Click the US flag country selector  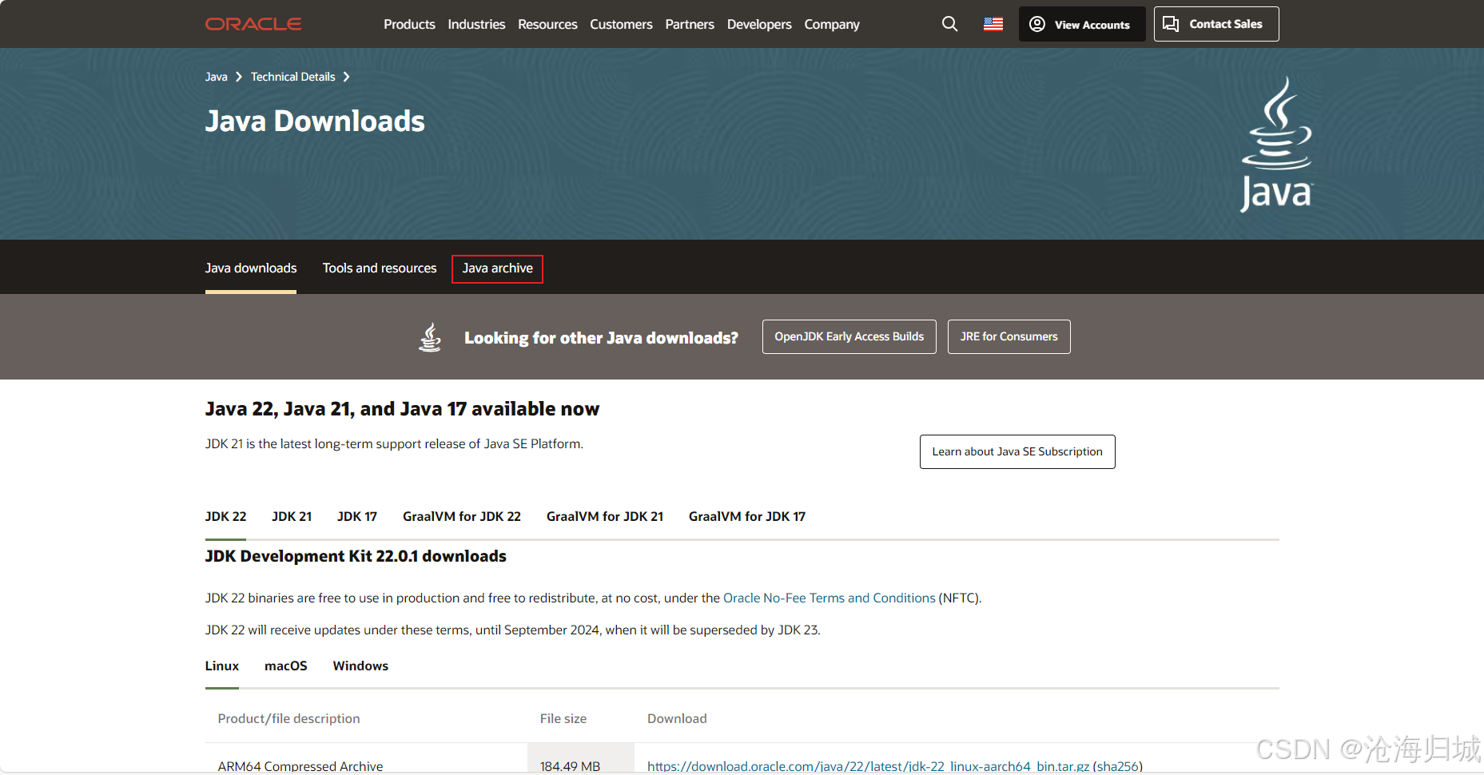pos(993,24)
